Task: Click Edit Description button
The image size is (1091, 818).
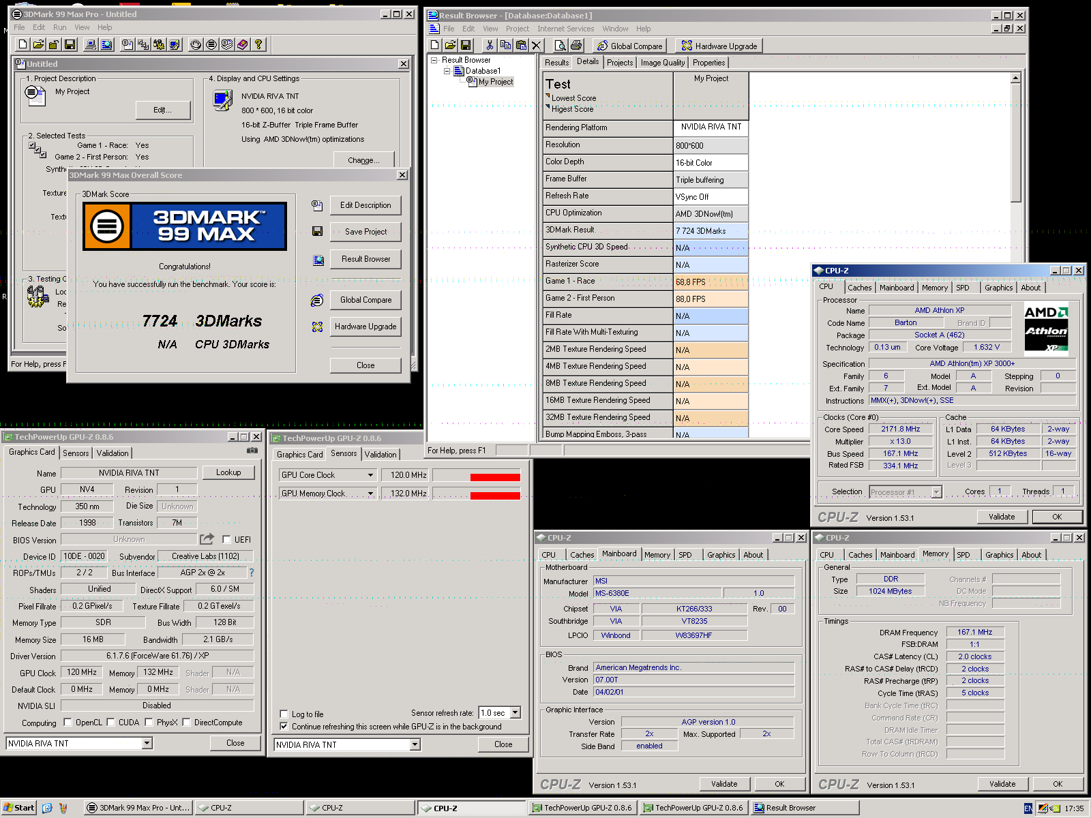Action: click(x=365, y=205)
